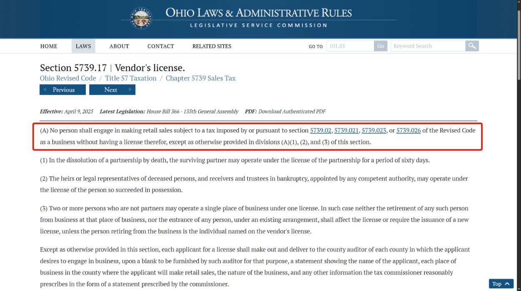
Task: Click the Go To section number field
Action: (x=350, y=46)
